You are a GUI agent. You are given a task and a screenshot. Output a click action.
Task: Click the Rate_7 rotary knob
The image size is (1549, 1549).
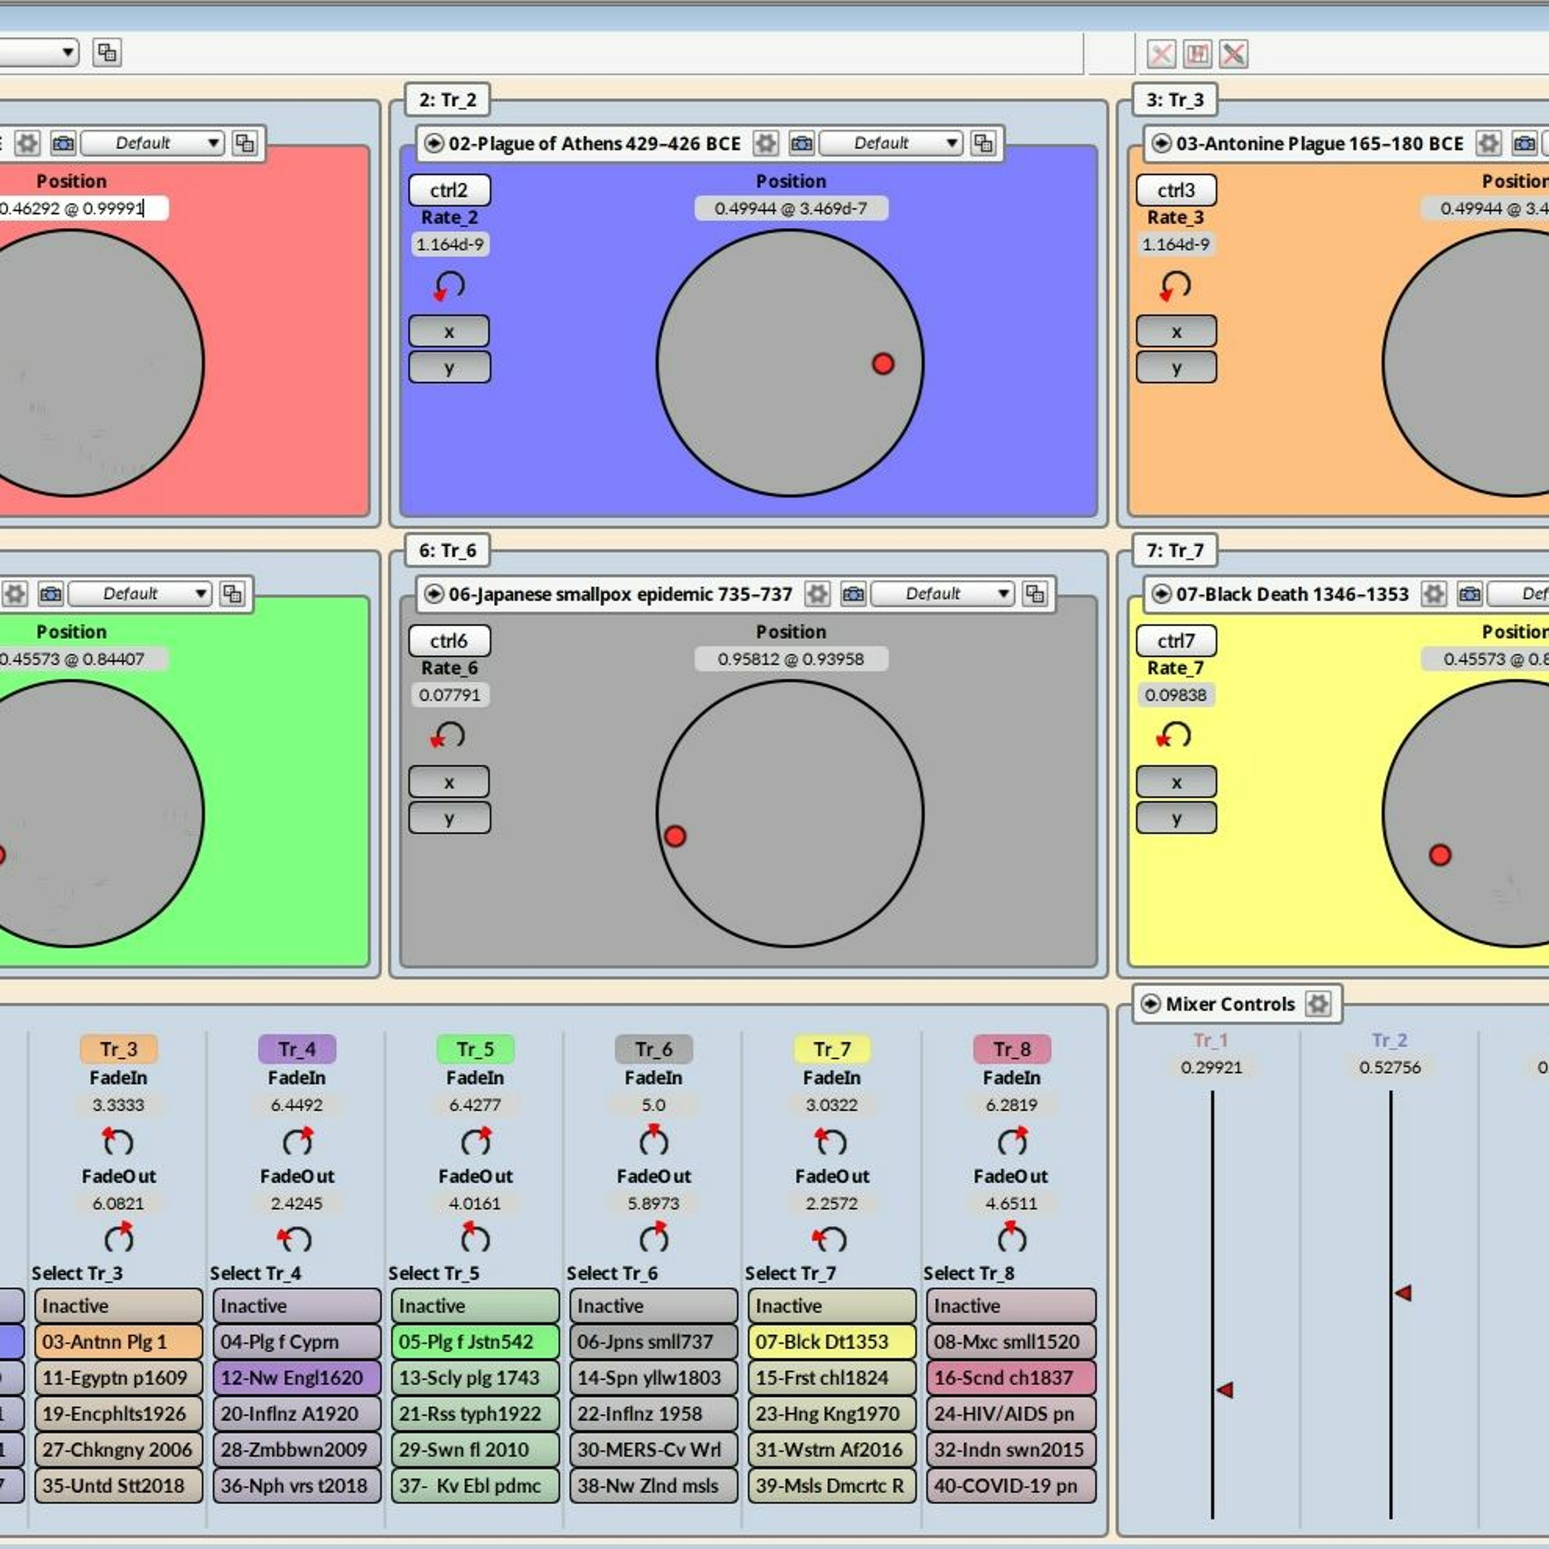point(1175,735)
